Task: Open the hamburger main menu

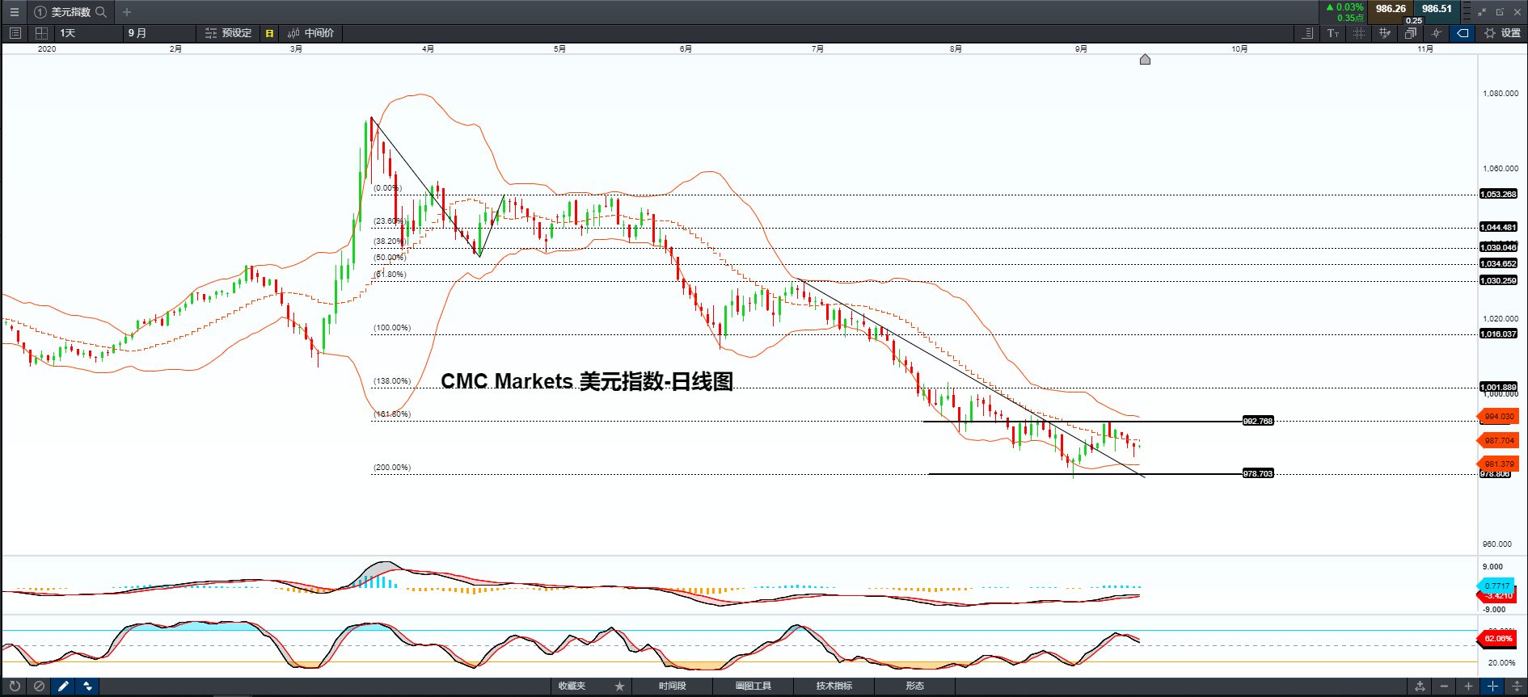Action: tap(14, 12)
